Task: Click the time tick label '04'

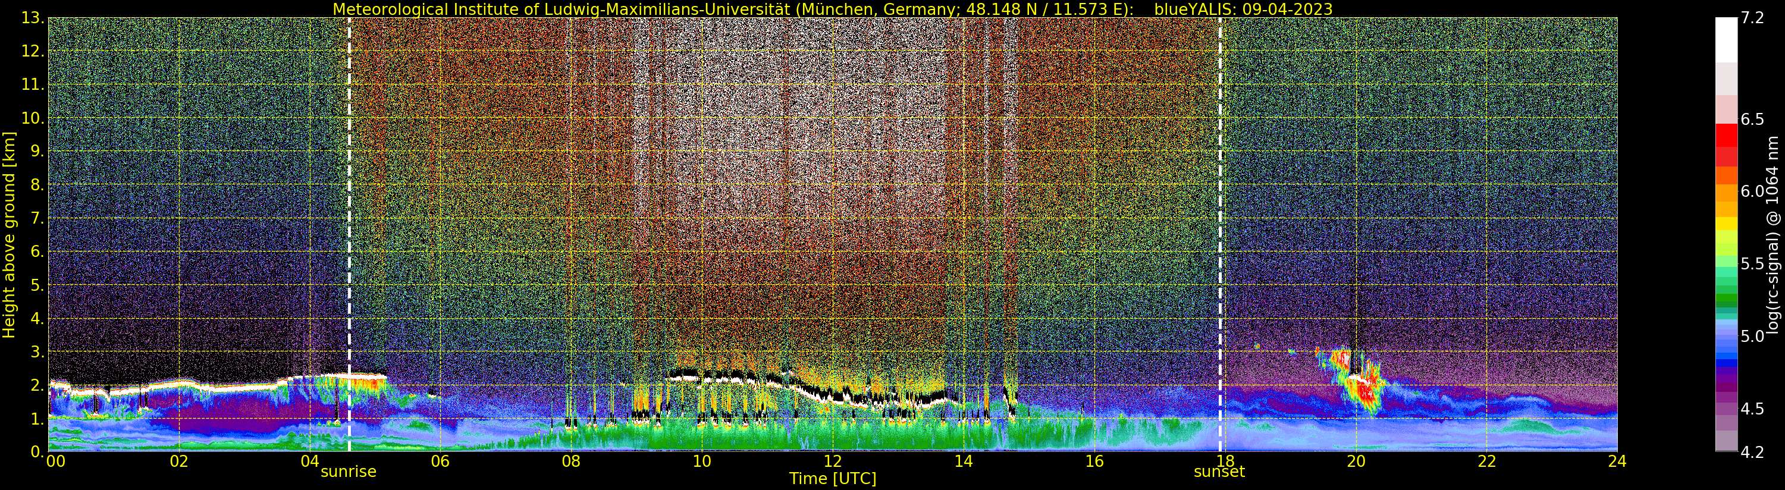Action: [x=310, y=461]
